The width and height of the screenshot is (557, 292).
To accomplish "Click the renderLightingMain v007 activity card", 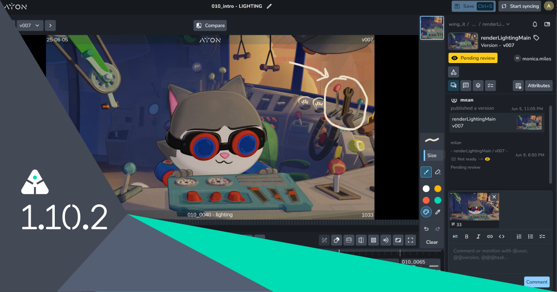I will click(496, 122).
